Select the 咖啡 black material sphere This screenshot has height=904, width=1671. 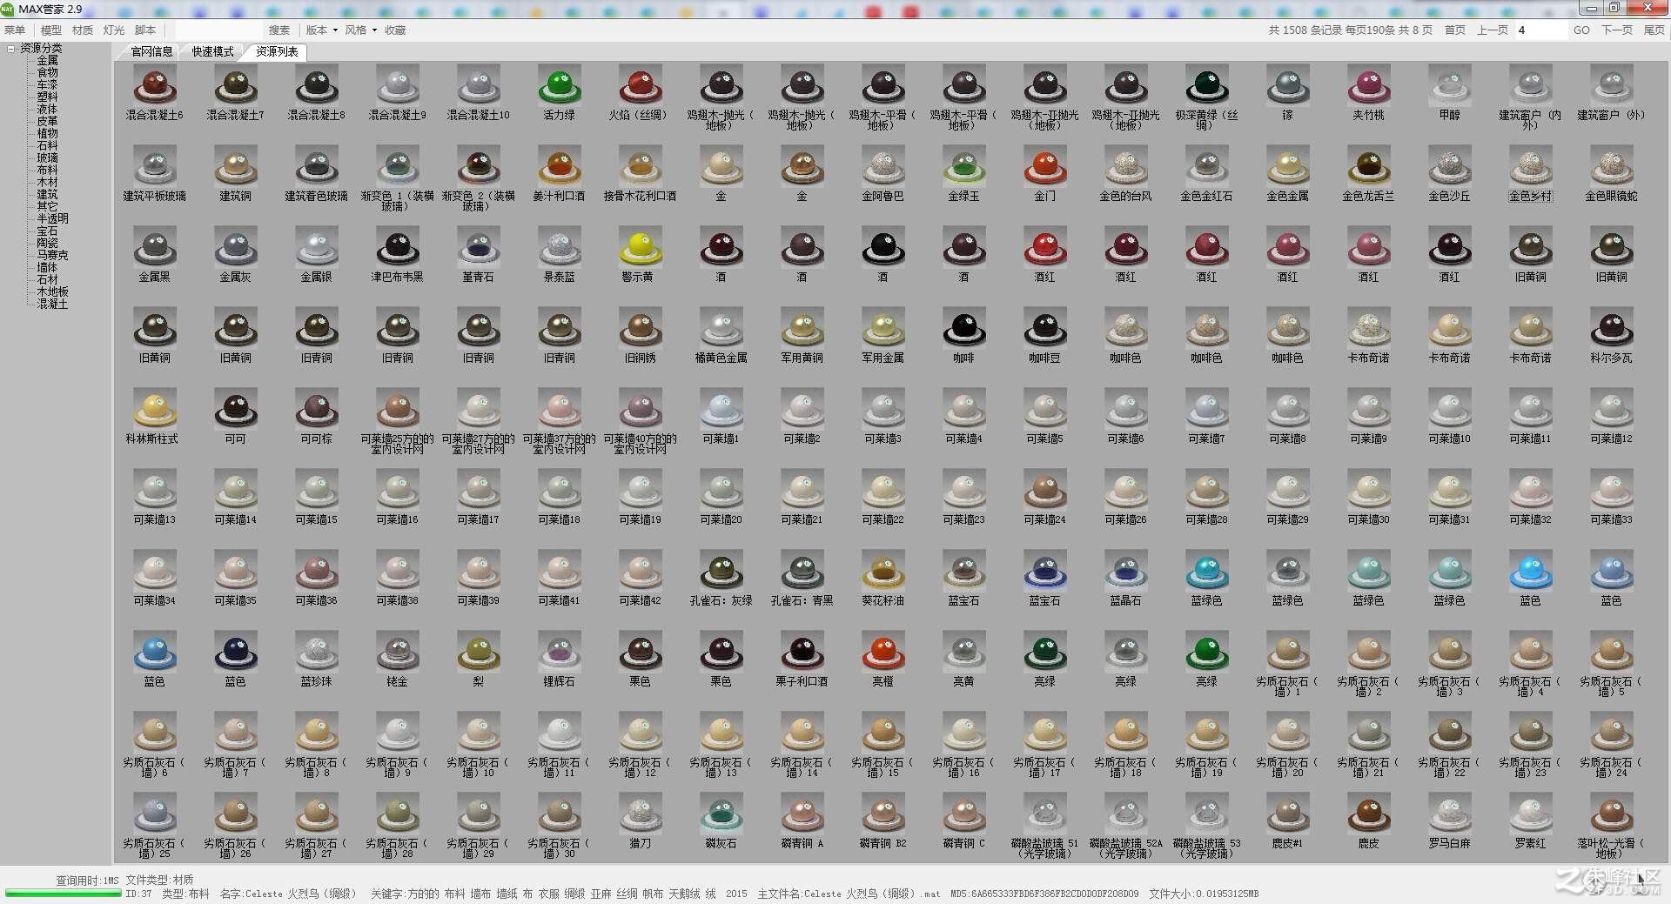click(963, 329)
